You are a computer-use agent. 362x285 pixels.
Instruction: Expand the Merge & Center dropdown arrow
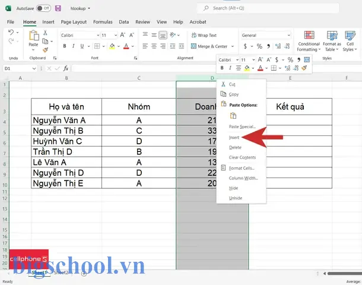(233, 46)
